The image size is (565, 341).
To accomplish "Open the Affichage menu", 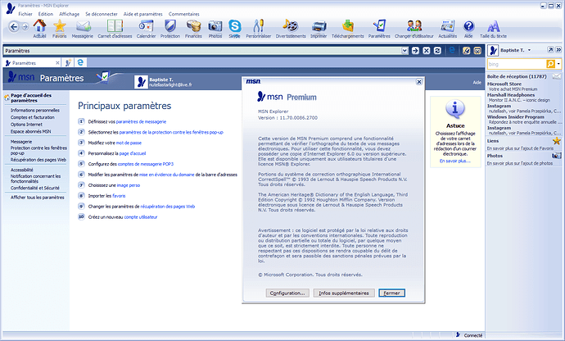I will [70, 14].
